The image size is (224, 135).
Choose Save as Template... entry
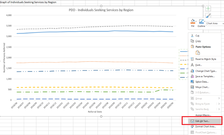pos(205,76)
